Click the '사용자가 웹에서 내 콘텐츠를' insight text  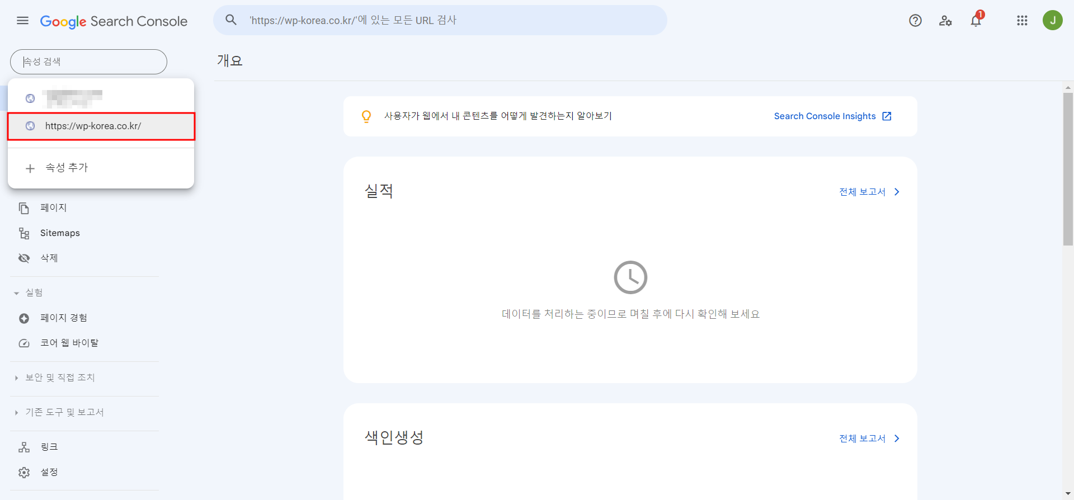(x=498, y=116)
